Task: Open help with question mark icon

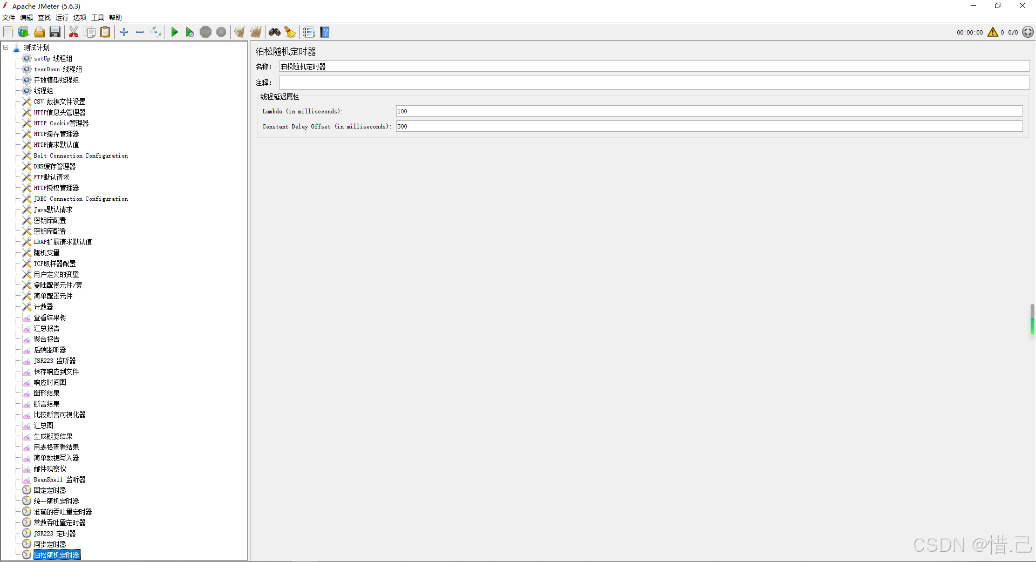Action: pos(325,32)
